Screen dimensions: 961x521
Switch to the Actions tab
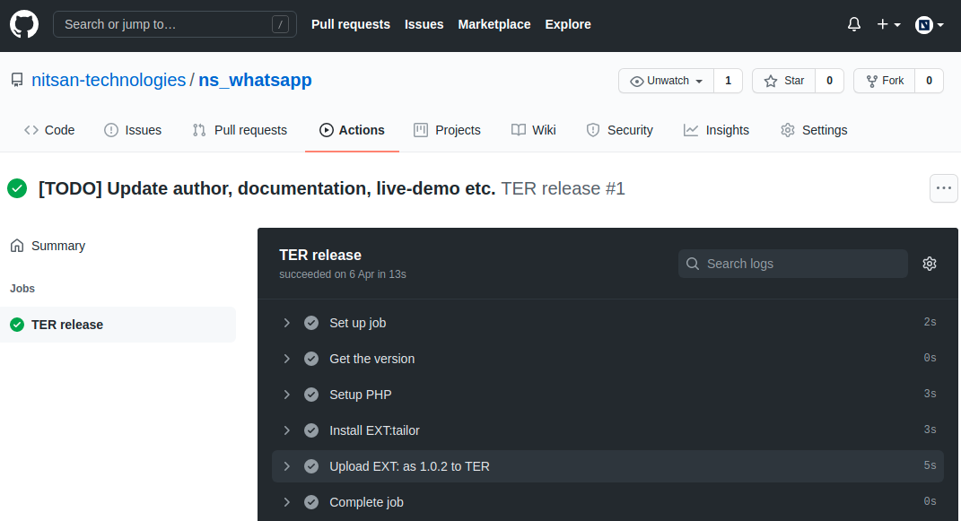(352, 129)
